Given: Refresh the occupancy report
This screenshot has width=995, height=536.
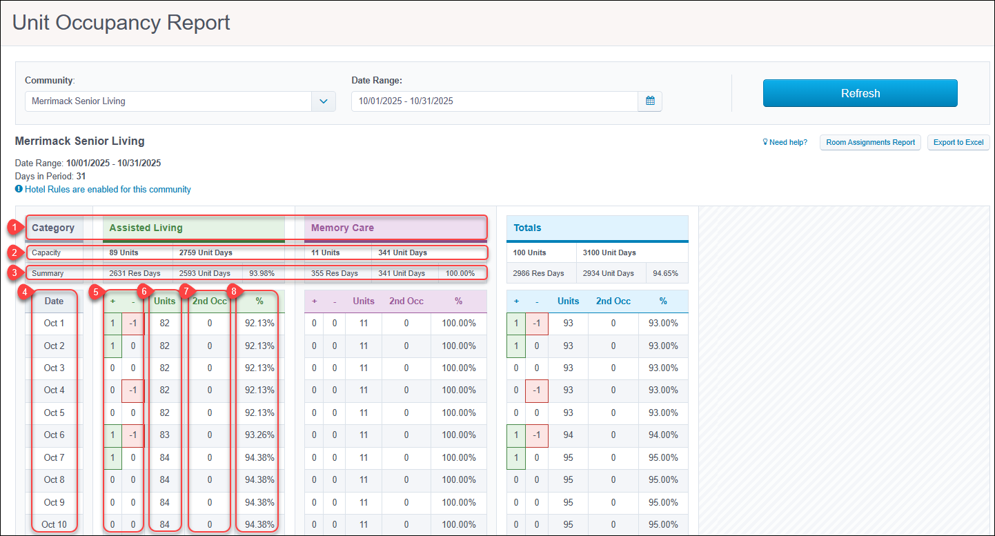Looking at the screenshot, I should pos(860,93).
